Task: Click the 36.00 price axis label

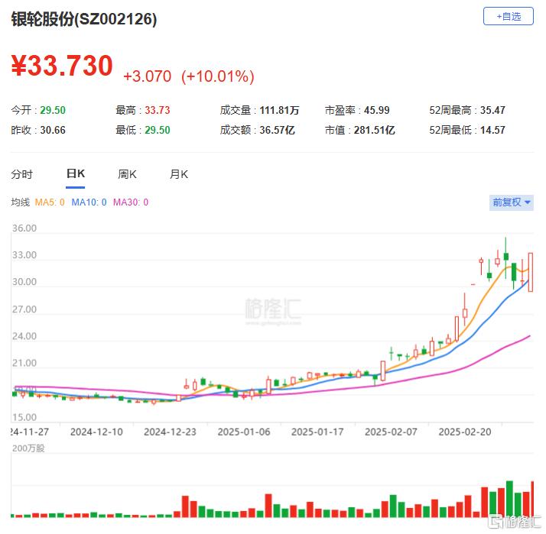Action: pos(24,228)
